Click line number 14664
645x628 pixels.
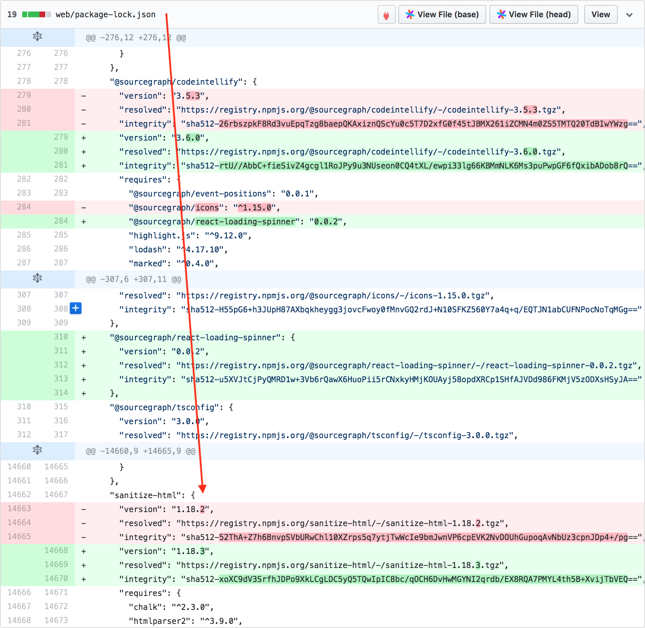click(19, 522)
